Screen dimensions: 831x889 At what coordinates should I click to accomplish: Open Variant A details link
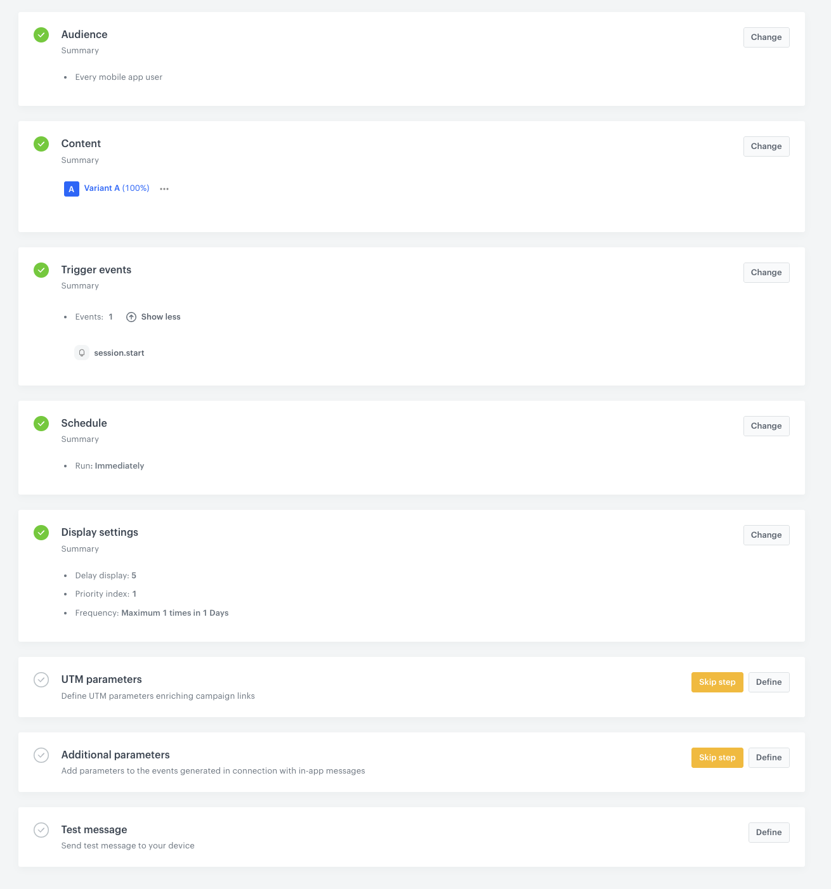coord(116,188)
